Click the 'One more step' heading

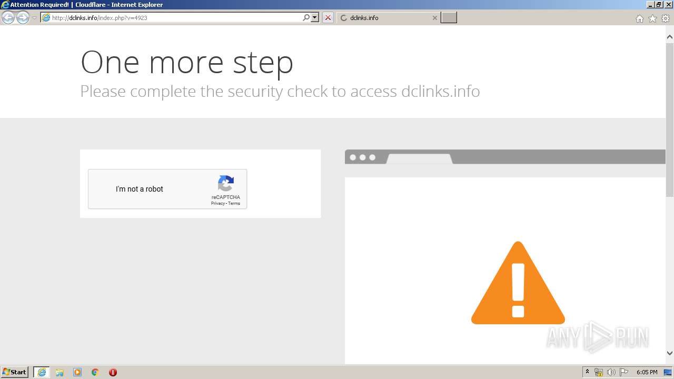click(187, 62)
